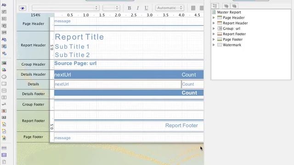Screen dimensions: 294x165
Task: Select the pie-sparkline element icon
Action: point(4,138)
